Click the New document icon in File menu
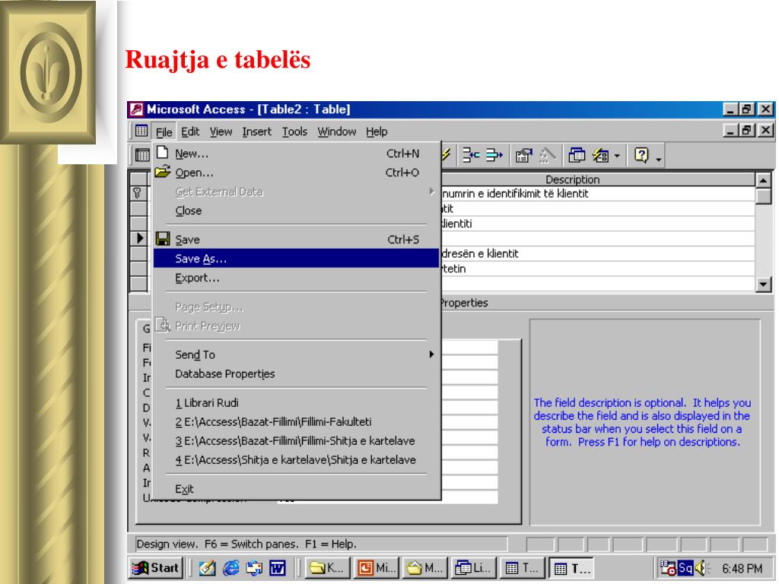The image size is (779, 584). click(163, 152)
